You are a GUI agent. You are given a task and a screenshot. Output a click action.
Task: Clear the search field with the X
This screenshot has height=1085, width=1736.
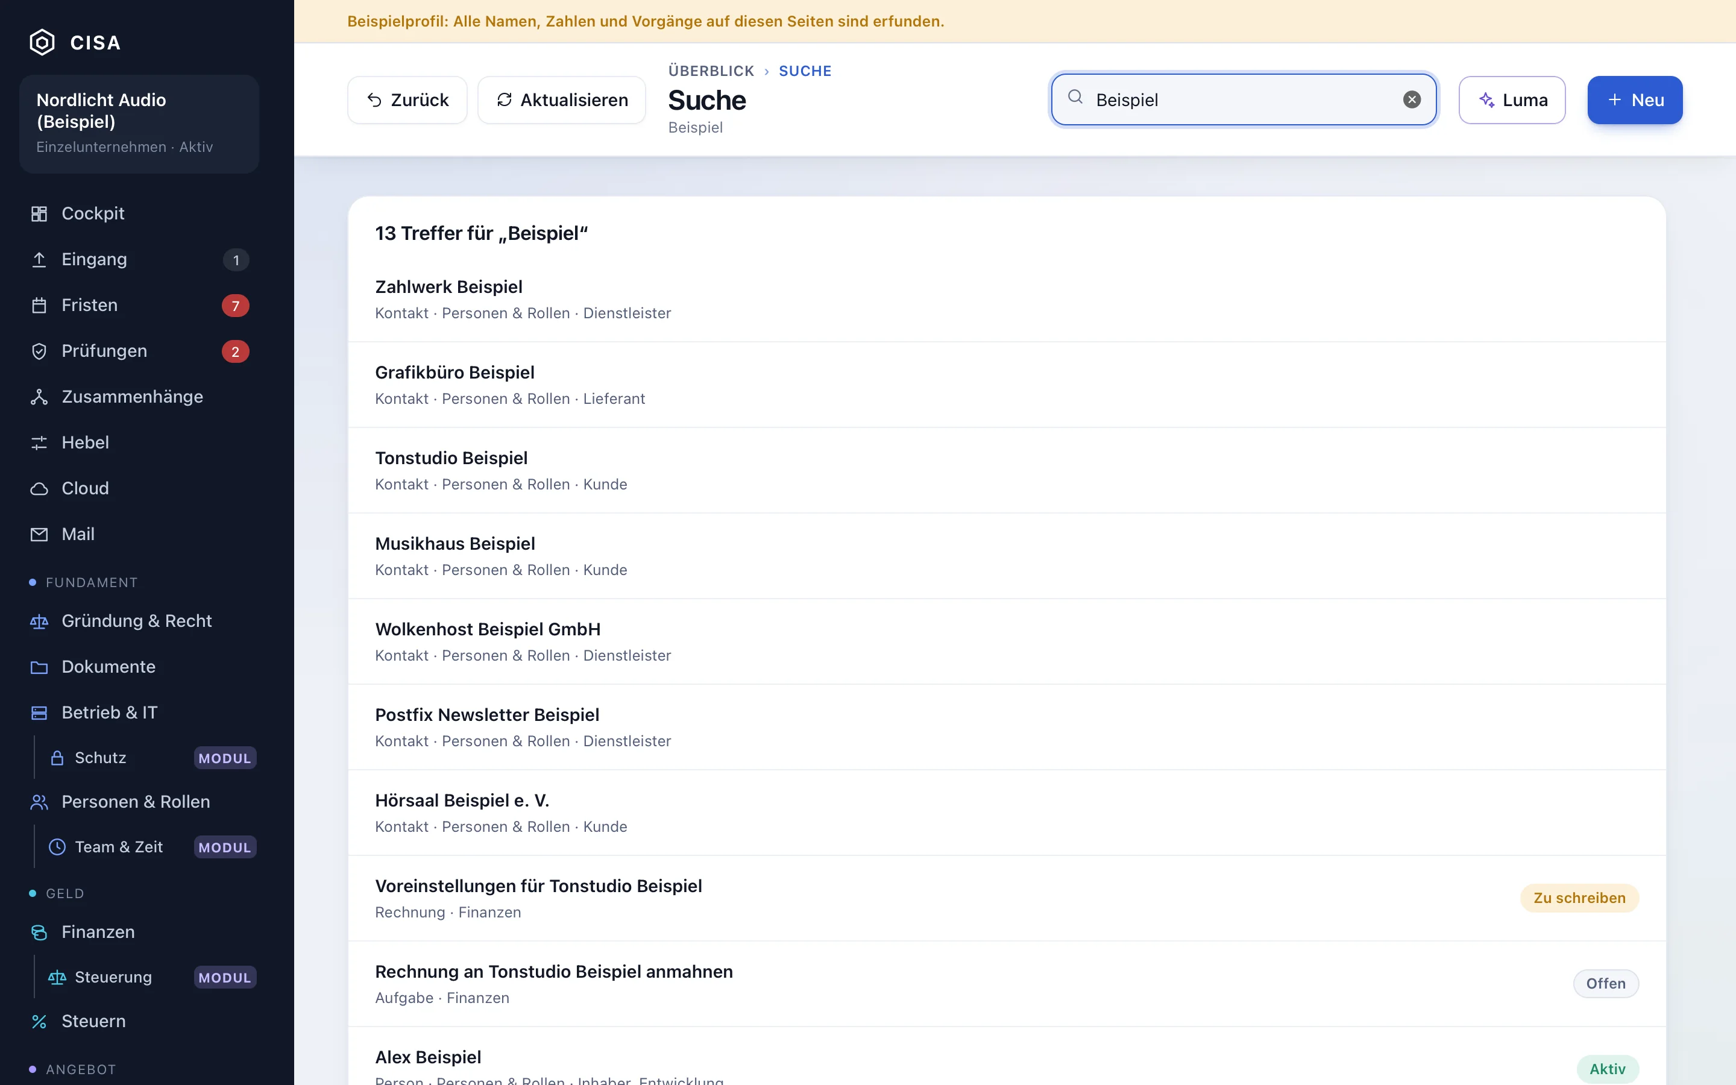click(x=1411, y=99)
